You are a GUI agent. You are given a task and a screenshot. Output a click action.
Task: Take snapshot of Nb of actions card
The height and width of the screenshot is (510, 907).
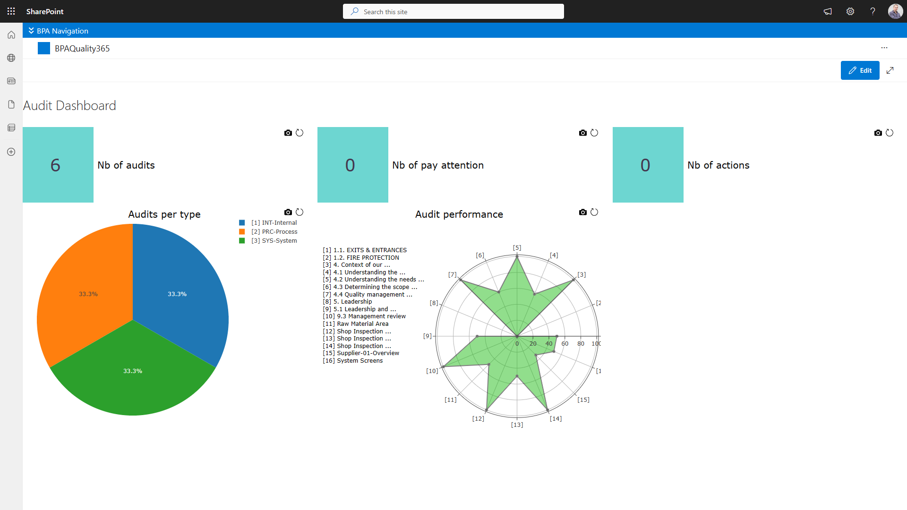(x=878, y=133)
